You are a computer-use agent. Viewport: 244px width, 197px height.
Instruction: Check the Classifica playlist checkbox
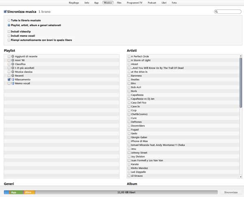tap(9, 64)
